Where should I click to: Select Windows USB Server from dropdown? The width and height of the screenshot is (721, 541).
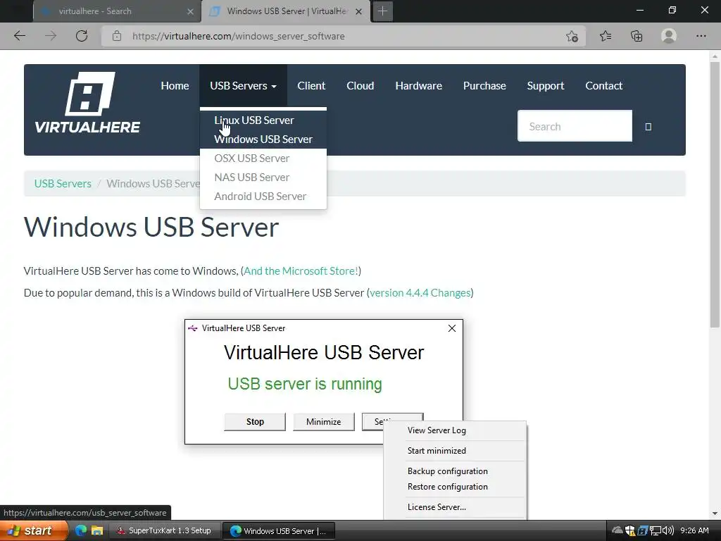[x=263, y=139]
